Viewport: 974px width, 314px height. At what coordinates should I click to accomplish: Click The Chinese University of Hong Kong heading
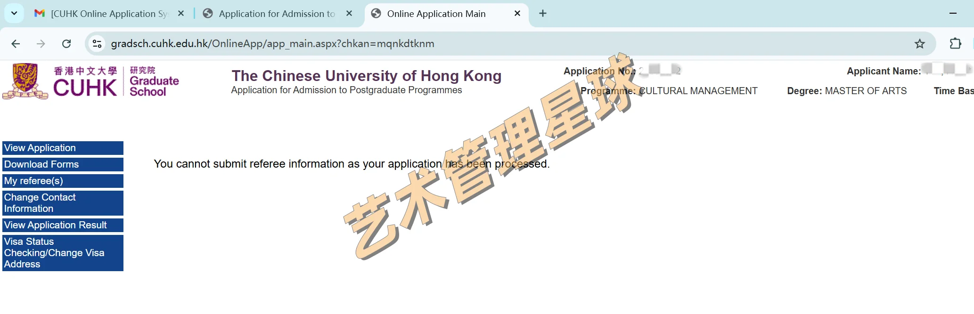367,76
